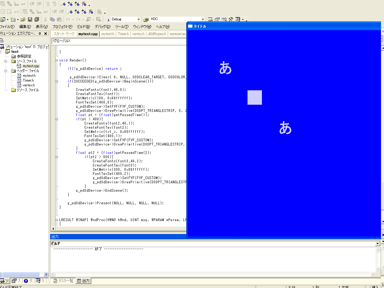384x288 pixels.
Task: Click the Open File folder icon
Action: (23, 19)
